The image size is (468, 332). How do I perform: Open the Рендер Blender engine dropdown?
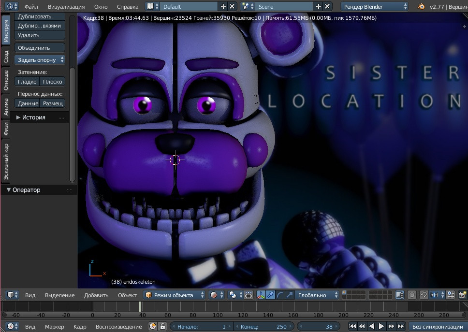(x=375, y=6)
